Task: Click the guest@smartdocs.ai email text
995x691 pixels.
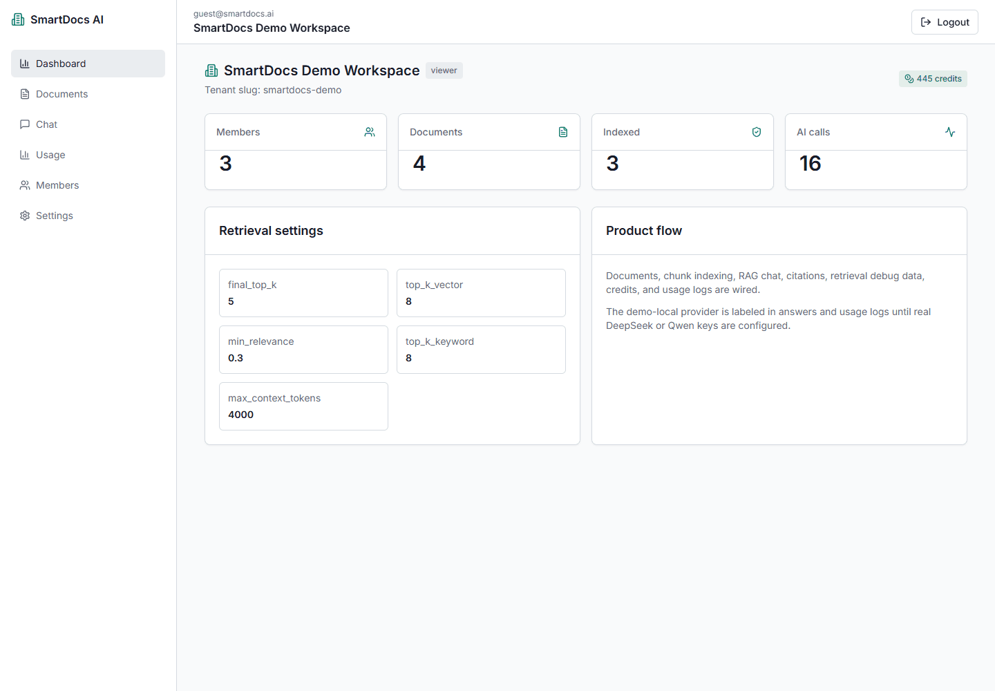Action: (x=234, y=14)
